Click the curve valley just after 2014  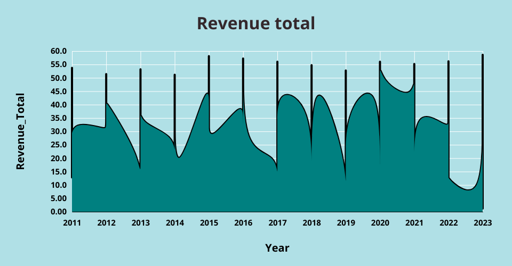tap(179, 157)
